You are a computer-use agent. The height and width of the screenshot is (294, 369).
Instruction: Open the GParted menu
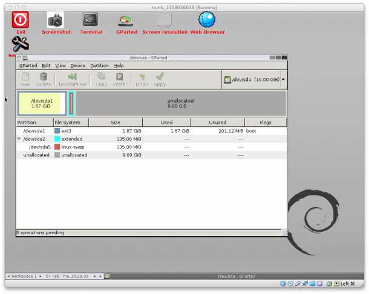click(28, 66)
